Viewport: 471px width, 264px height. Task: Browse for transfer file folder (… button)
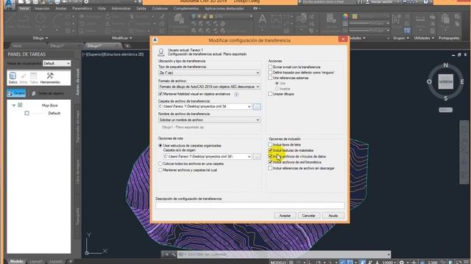[x=257, y=106]
